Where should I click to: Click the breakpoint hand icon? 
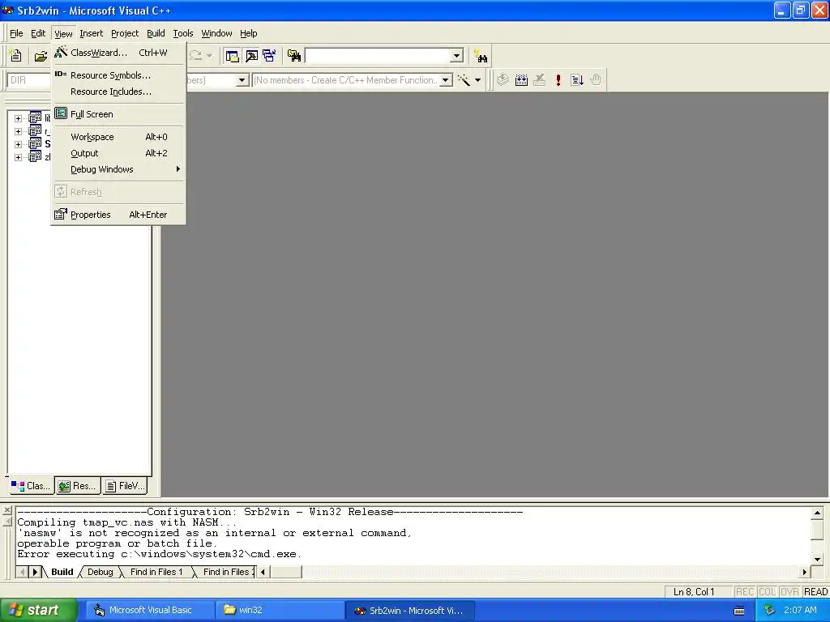coord(596,80)
